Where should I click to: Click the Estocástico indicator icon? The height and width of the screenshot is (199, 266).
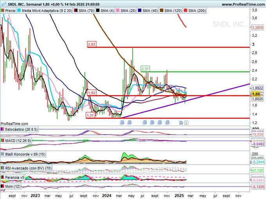(2, 129)
